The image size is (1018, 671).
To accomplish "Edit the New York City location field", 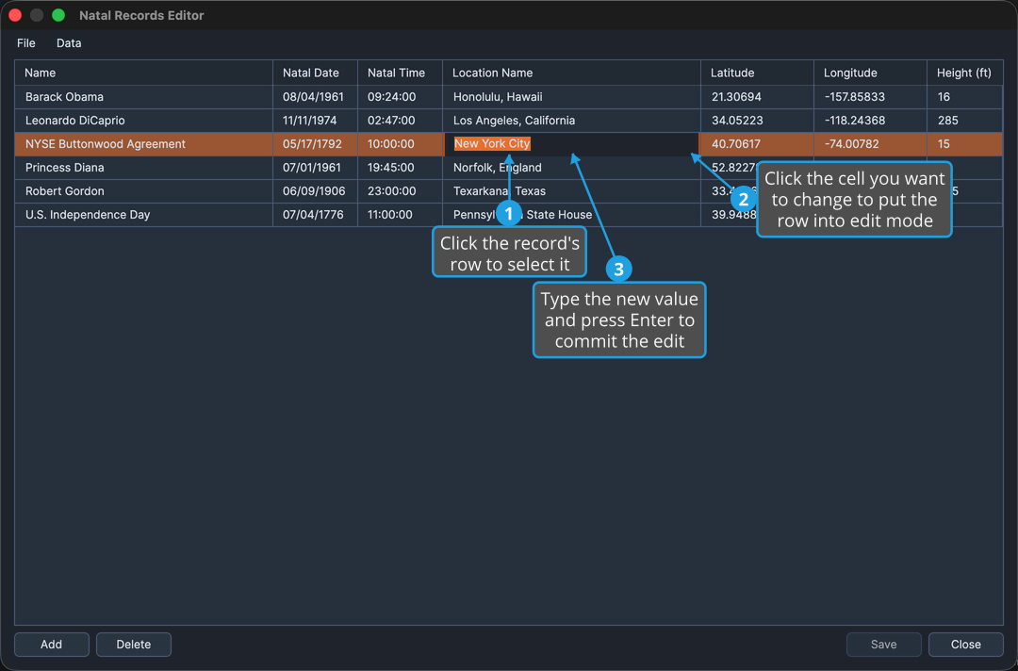I will 571,144.
